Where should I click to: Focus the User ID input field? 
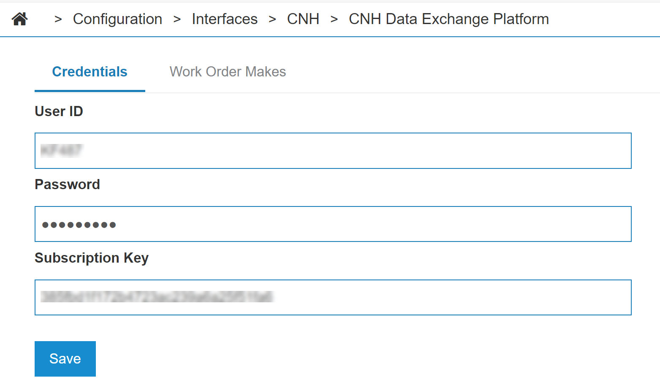(333, 151)
